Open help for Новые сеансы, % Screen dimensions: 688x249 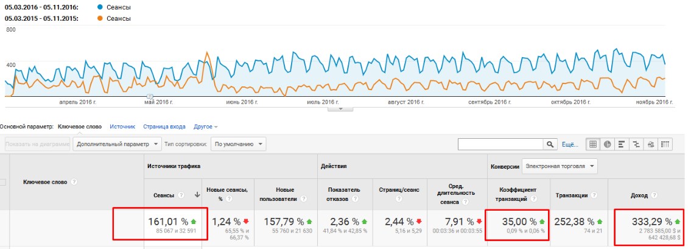click(228, 198)
